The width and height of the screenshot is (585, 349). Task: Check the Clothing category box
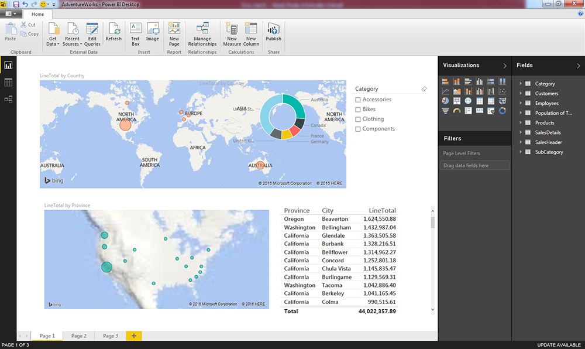pos(358,119)
